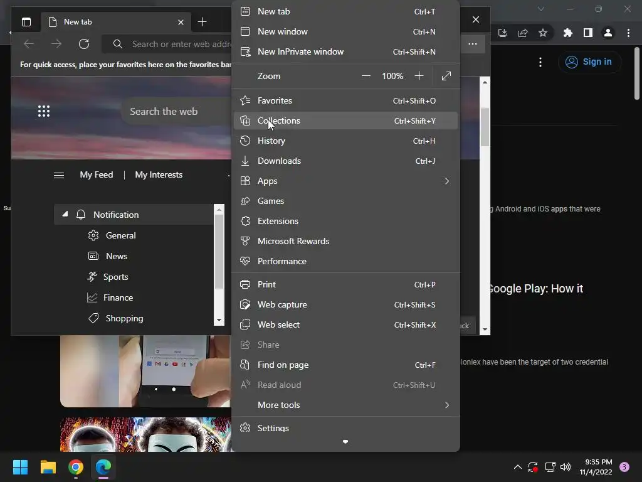Open Edge tab actions menu icon
Image resolution: width=642 pixels, height=482 pixels.
26,22
